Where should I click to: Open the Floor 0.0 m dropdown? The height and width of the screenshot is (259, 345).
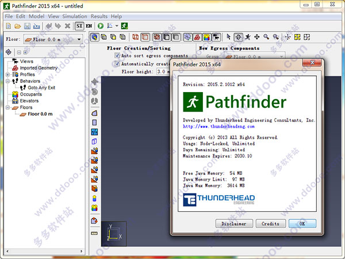pos(53,39)
